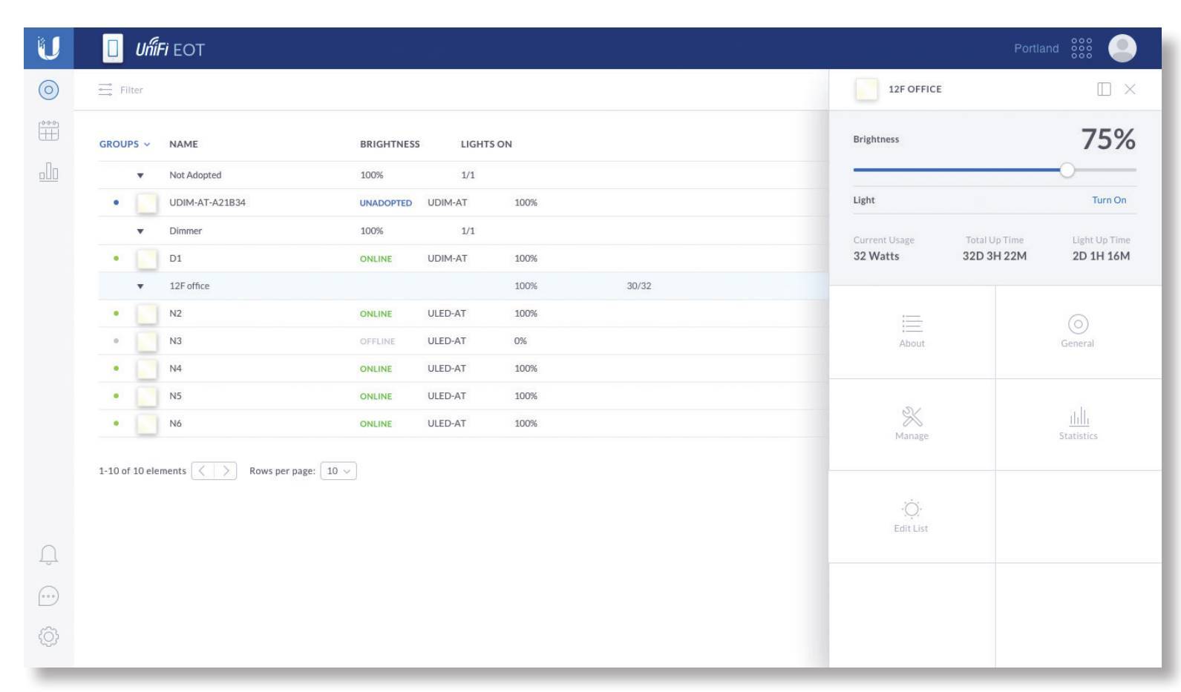Viewport: 1181px width, 692px height.
Task: Open the About tile in panel
Action: [x=912, y=332]
